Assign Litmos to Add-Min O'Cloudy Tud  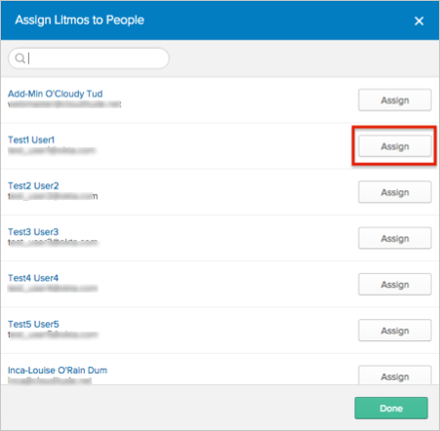(395, 100)
